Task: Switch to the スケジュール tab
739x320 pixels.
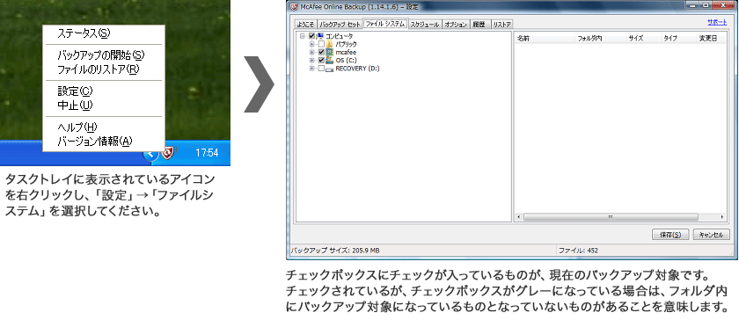Action: 425,24
